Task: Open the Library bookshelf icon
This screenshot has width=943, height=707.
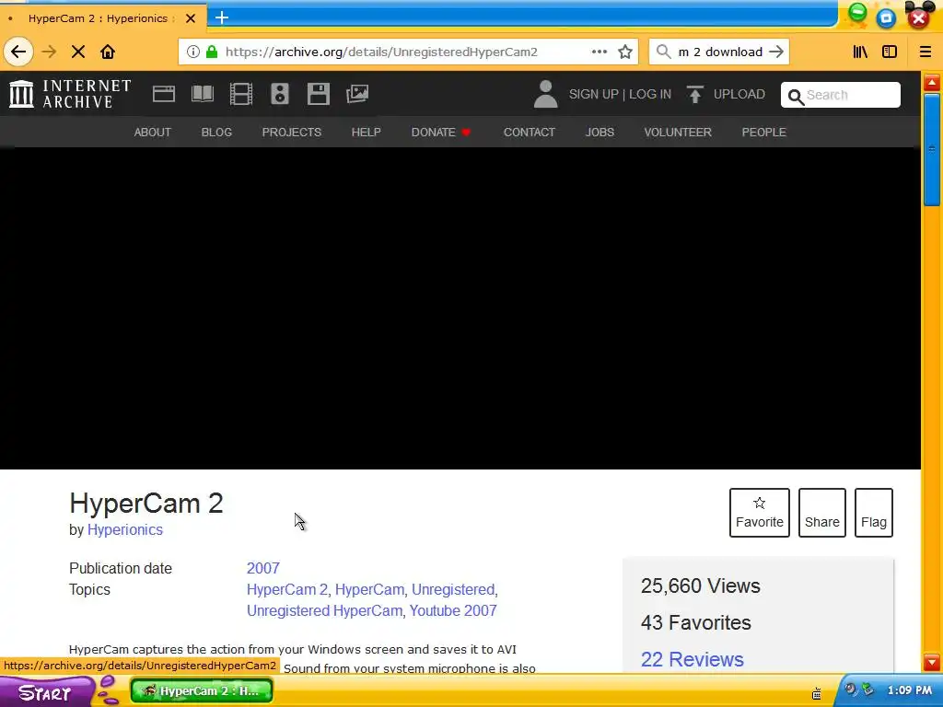Action: point(860,52)
